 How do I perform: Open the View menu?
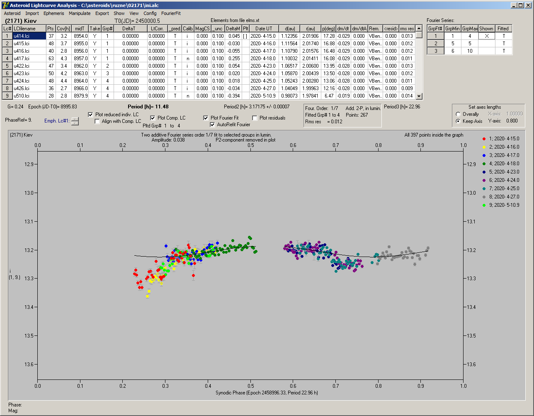click(x=134, y=13)
